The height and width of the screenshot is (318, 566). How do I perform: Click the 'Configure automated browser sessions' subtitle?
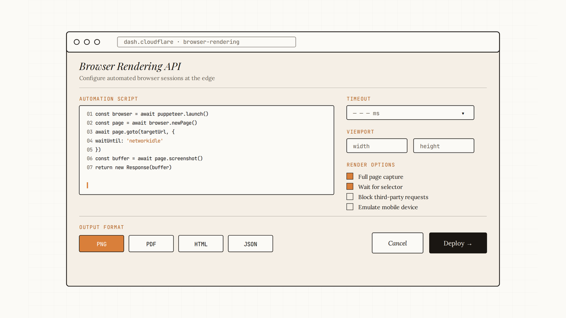(147, 78)
